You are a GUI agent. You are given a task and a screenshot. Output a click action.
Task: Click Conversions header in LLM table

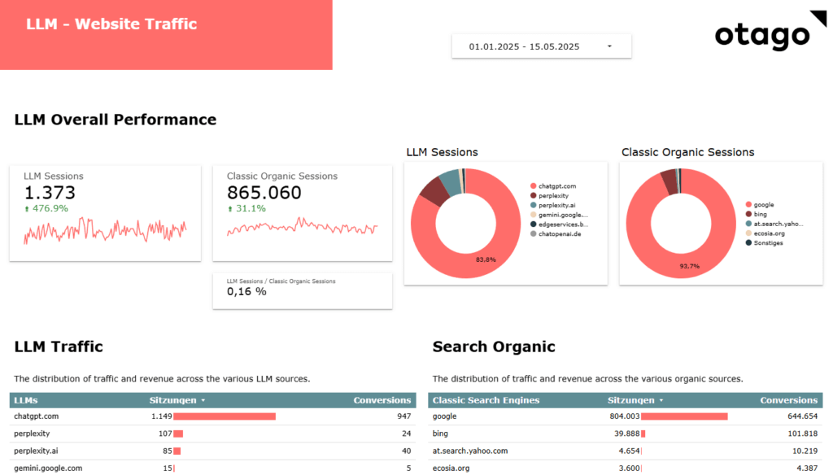point(382,400)
